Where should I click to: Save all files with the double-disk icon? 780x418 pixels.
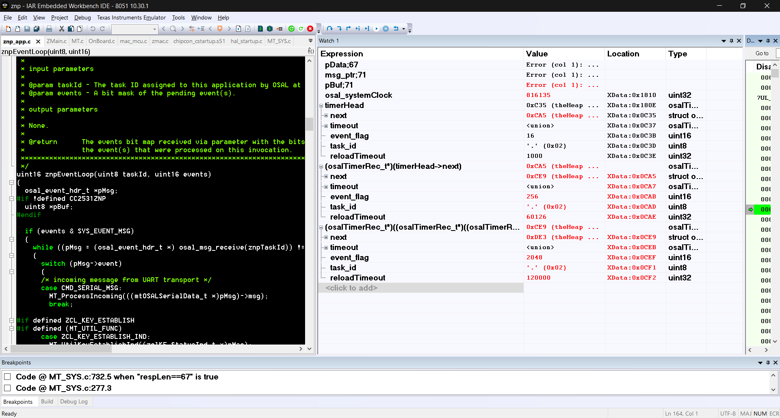click(37, 29)
